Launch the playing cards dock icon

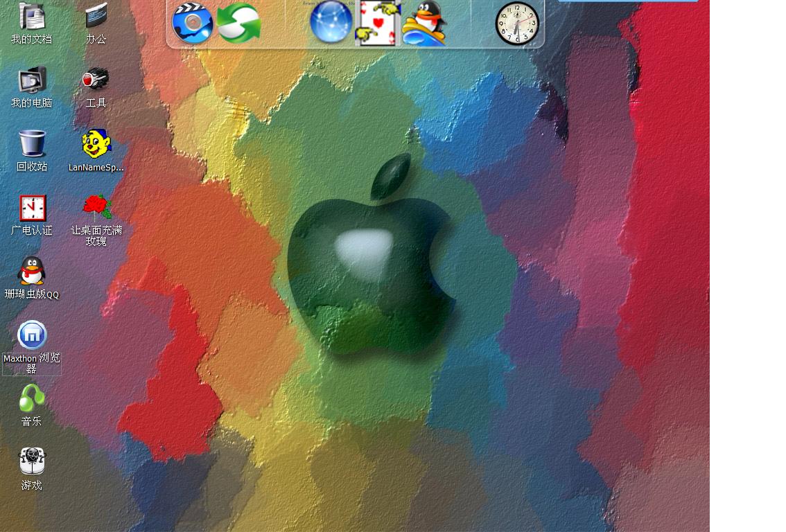tap(378, 23)
